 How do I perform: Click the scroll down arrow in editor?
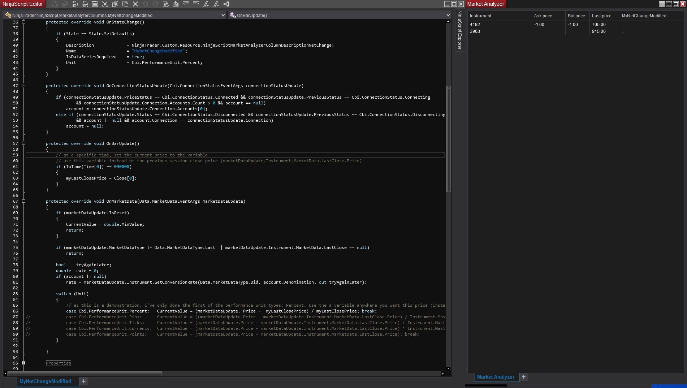[448, 368]
